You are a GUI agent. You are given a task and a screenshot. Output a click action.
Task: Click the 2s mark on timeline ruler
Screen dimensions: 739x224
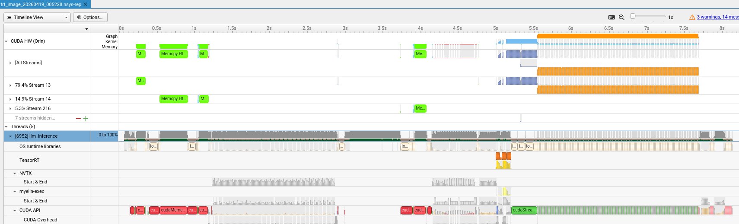269,28
